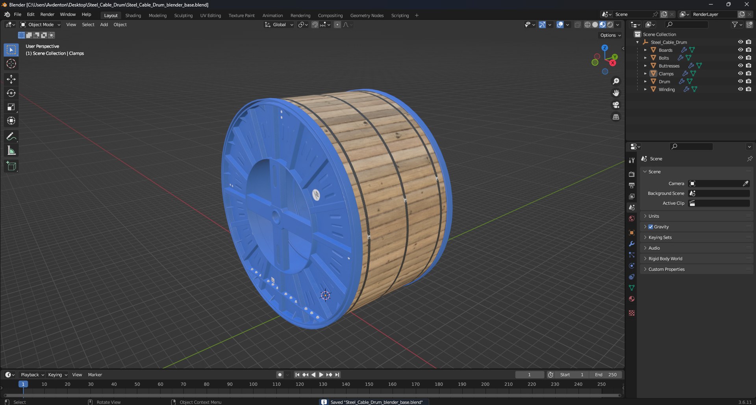
Task: Open the timeline Playback menu
Action: [x=32, y=375]
